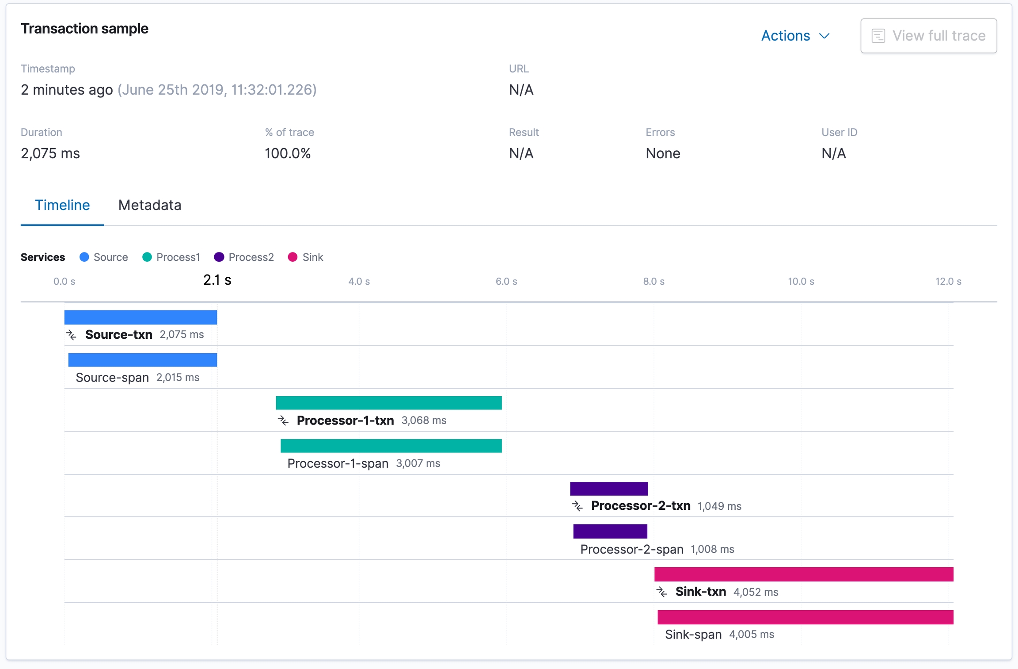Click the chevron next to Actions
This screenshot has width=1018, height=669.
pos(824,36)
